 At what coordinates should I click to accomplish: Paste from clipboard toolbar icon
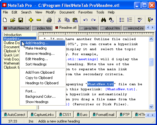[75, 20]
